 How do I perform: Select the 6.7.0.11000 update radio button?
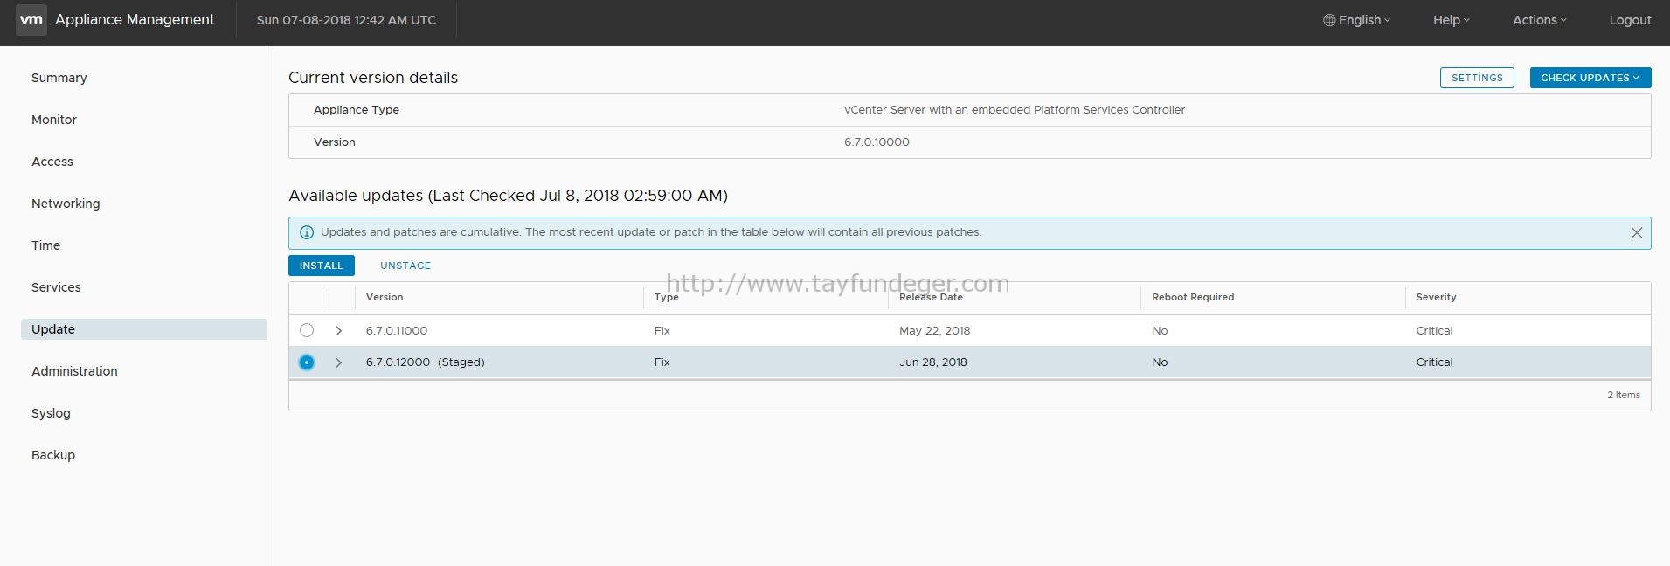(x=307, y=330)
